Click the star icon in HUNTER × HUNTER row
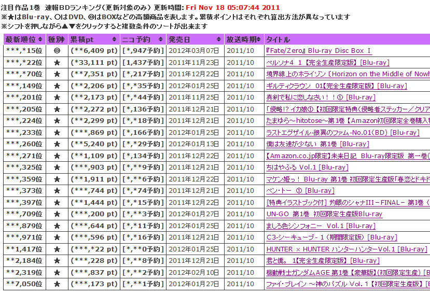The height and width of the screenshot is (295, 430). pos(57,249)
